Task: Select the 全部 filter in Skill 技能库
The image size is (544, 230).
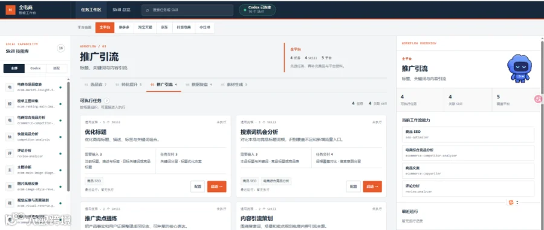Action: (x=15, y=68)
